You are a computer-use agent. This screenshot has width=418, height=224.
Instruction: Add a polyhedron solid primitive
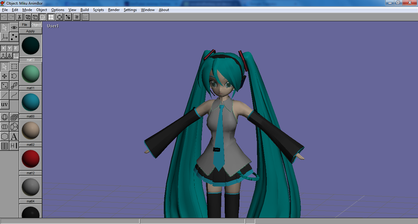14,127
